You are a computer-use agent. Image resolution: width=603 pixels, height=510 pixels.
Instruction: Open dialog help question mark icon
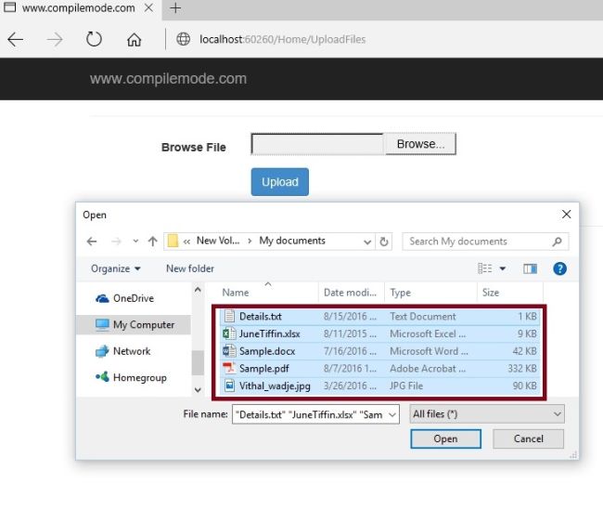tap(559, 268)
